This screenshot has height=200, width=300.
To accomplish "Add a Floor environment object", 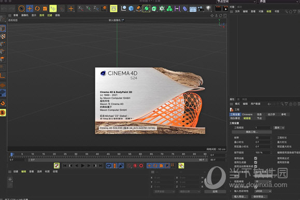I will pyautogui.click(x=193, y=9).
